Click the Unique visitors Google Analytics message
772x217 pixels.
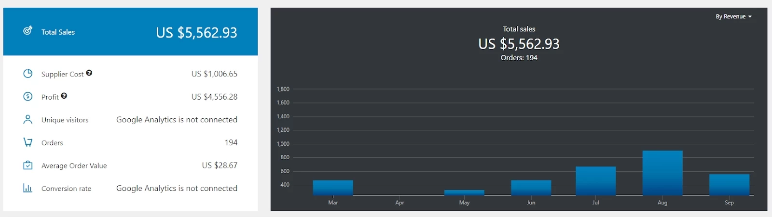point(177,120)
